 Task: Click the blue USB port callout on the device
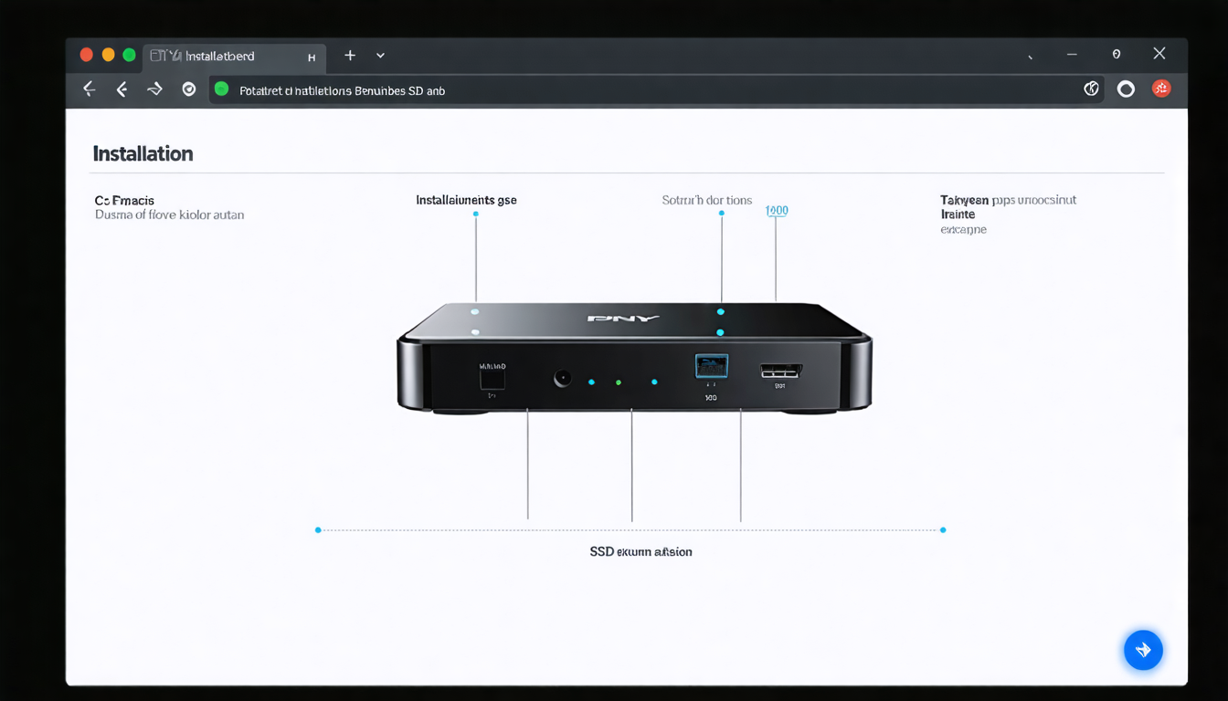[712, 366]
